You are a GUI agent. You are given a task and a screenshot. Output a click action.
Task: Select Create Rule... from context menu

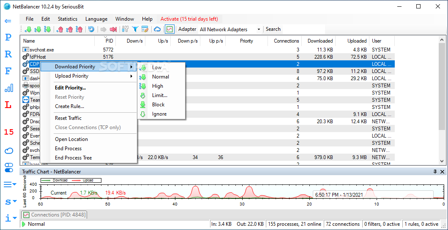tap(89, 106)
